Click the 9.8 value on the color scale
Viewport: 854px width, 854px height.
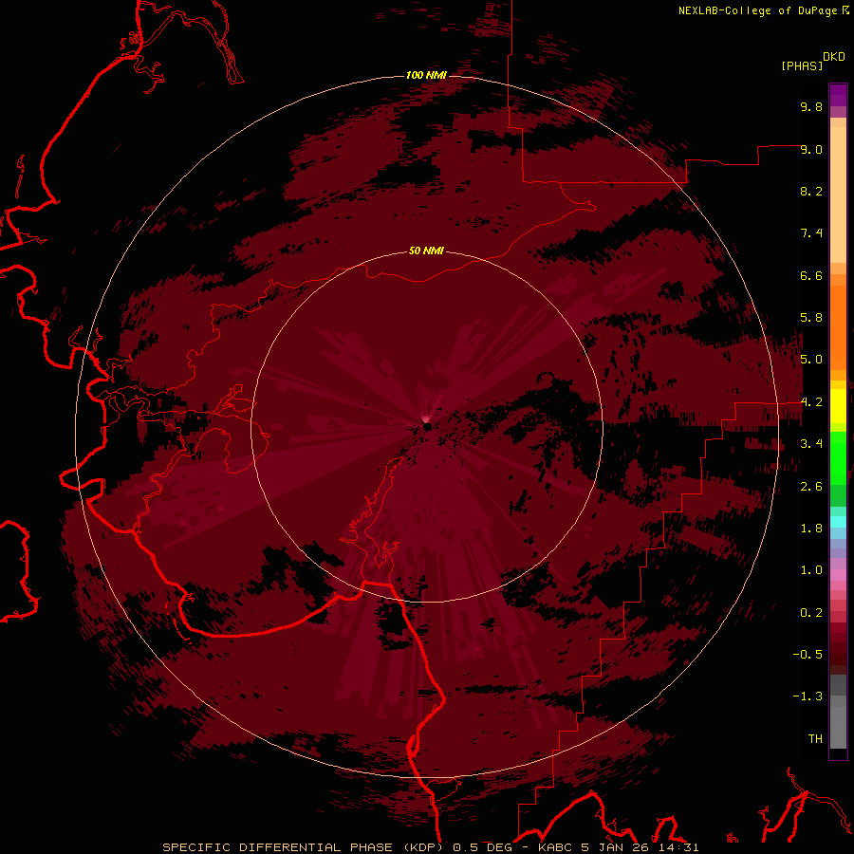coord(811,106)
